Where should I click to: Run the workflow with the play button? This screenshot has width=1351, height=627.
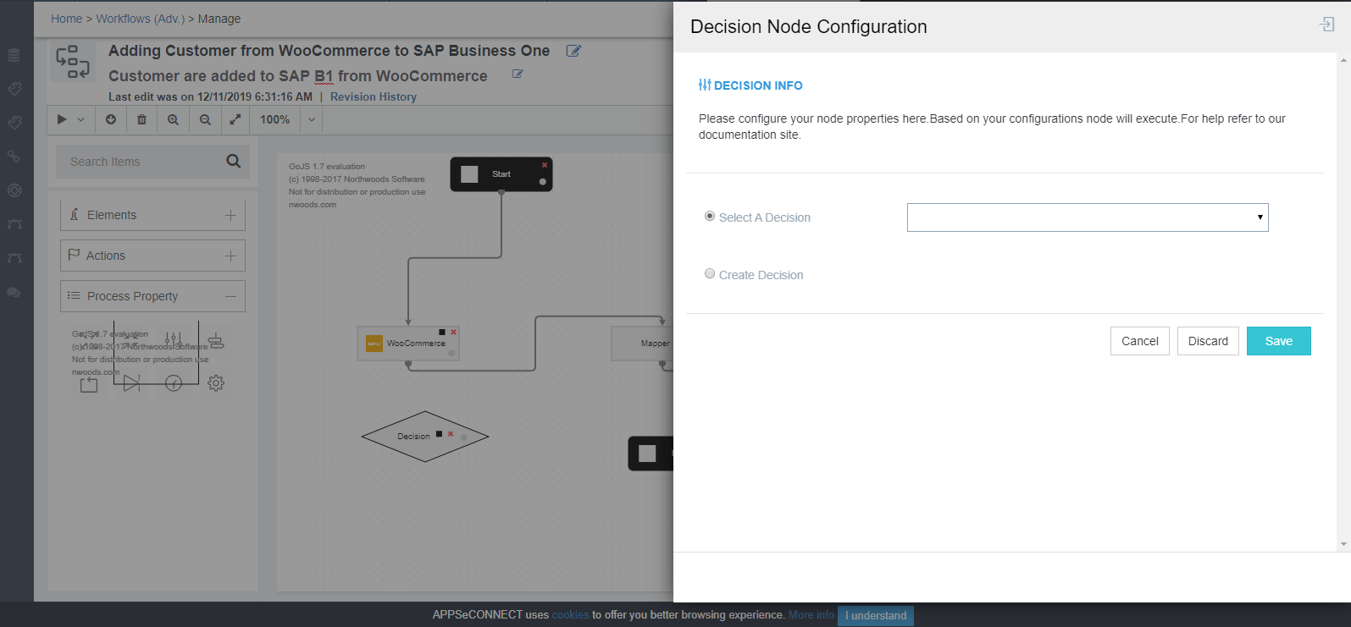click(62, 119)
